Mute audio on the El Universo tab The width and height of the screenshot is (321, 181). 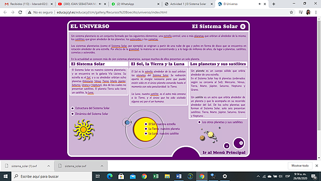point(260,4)
